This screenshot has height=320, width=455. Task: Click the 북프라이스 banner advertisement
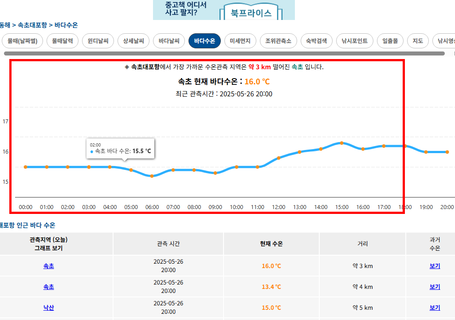click(x=224, y=10)
